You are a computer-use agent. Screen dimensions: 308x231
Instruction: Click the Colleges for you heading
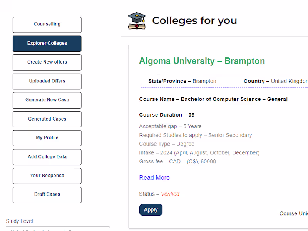click(x=194, y=21)
